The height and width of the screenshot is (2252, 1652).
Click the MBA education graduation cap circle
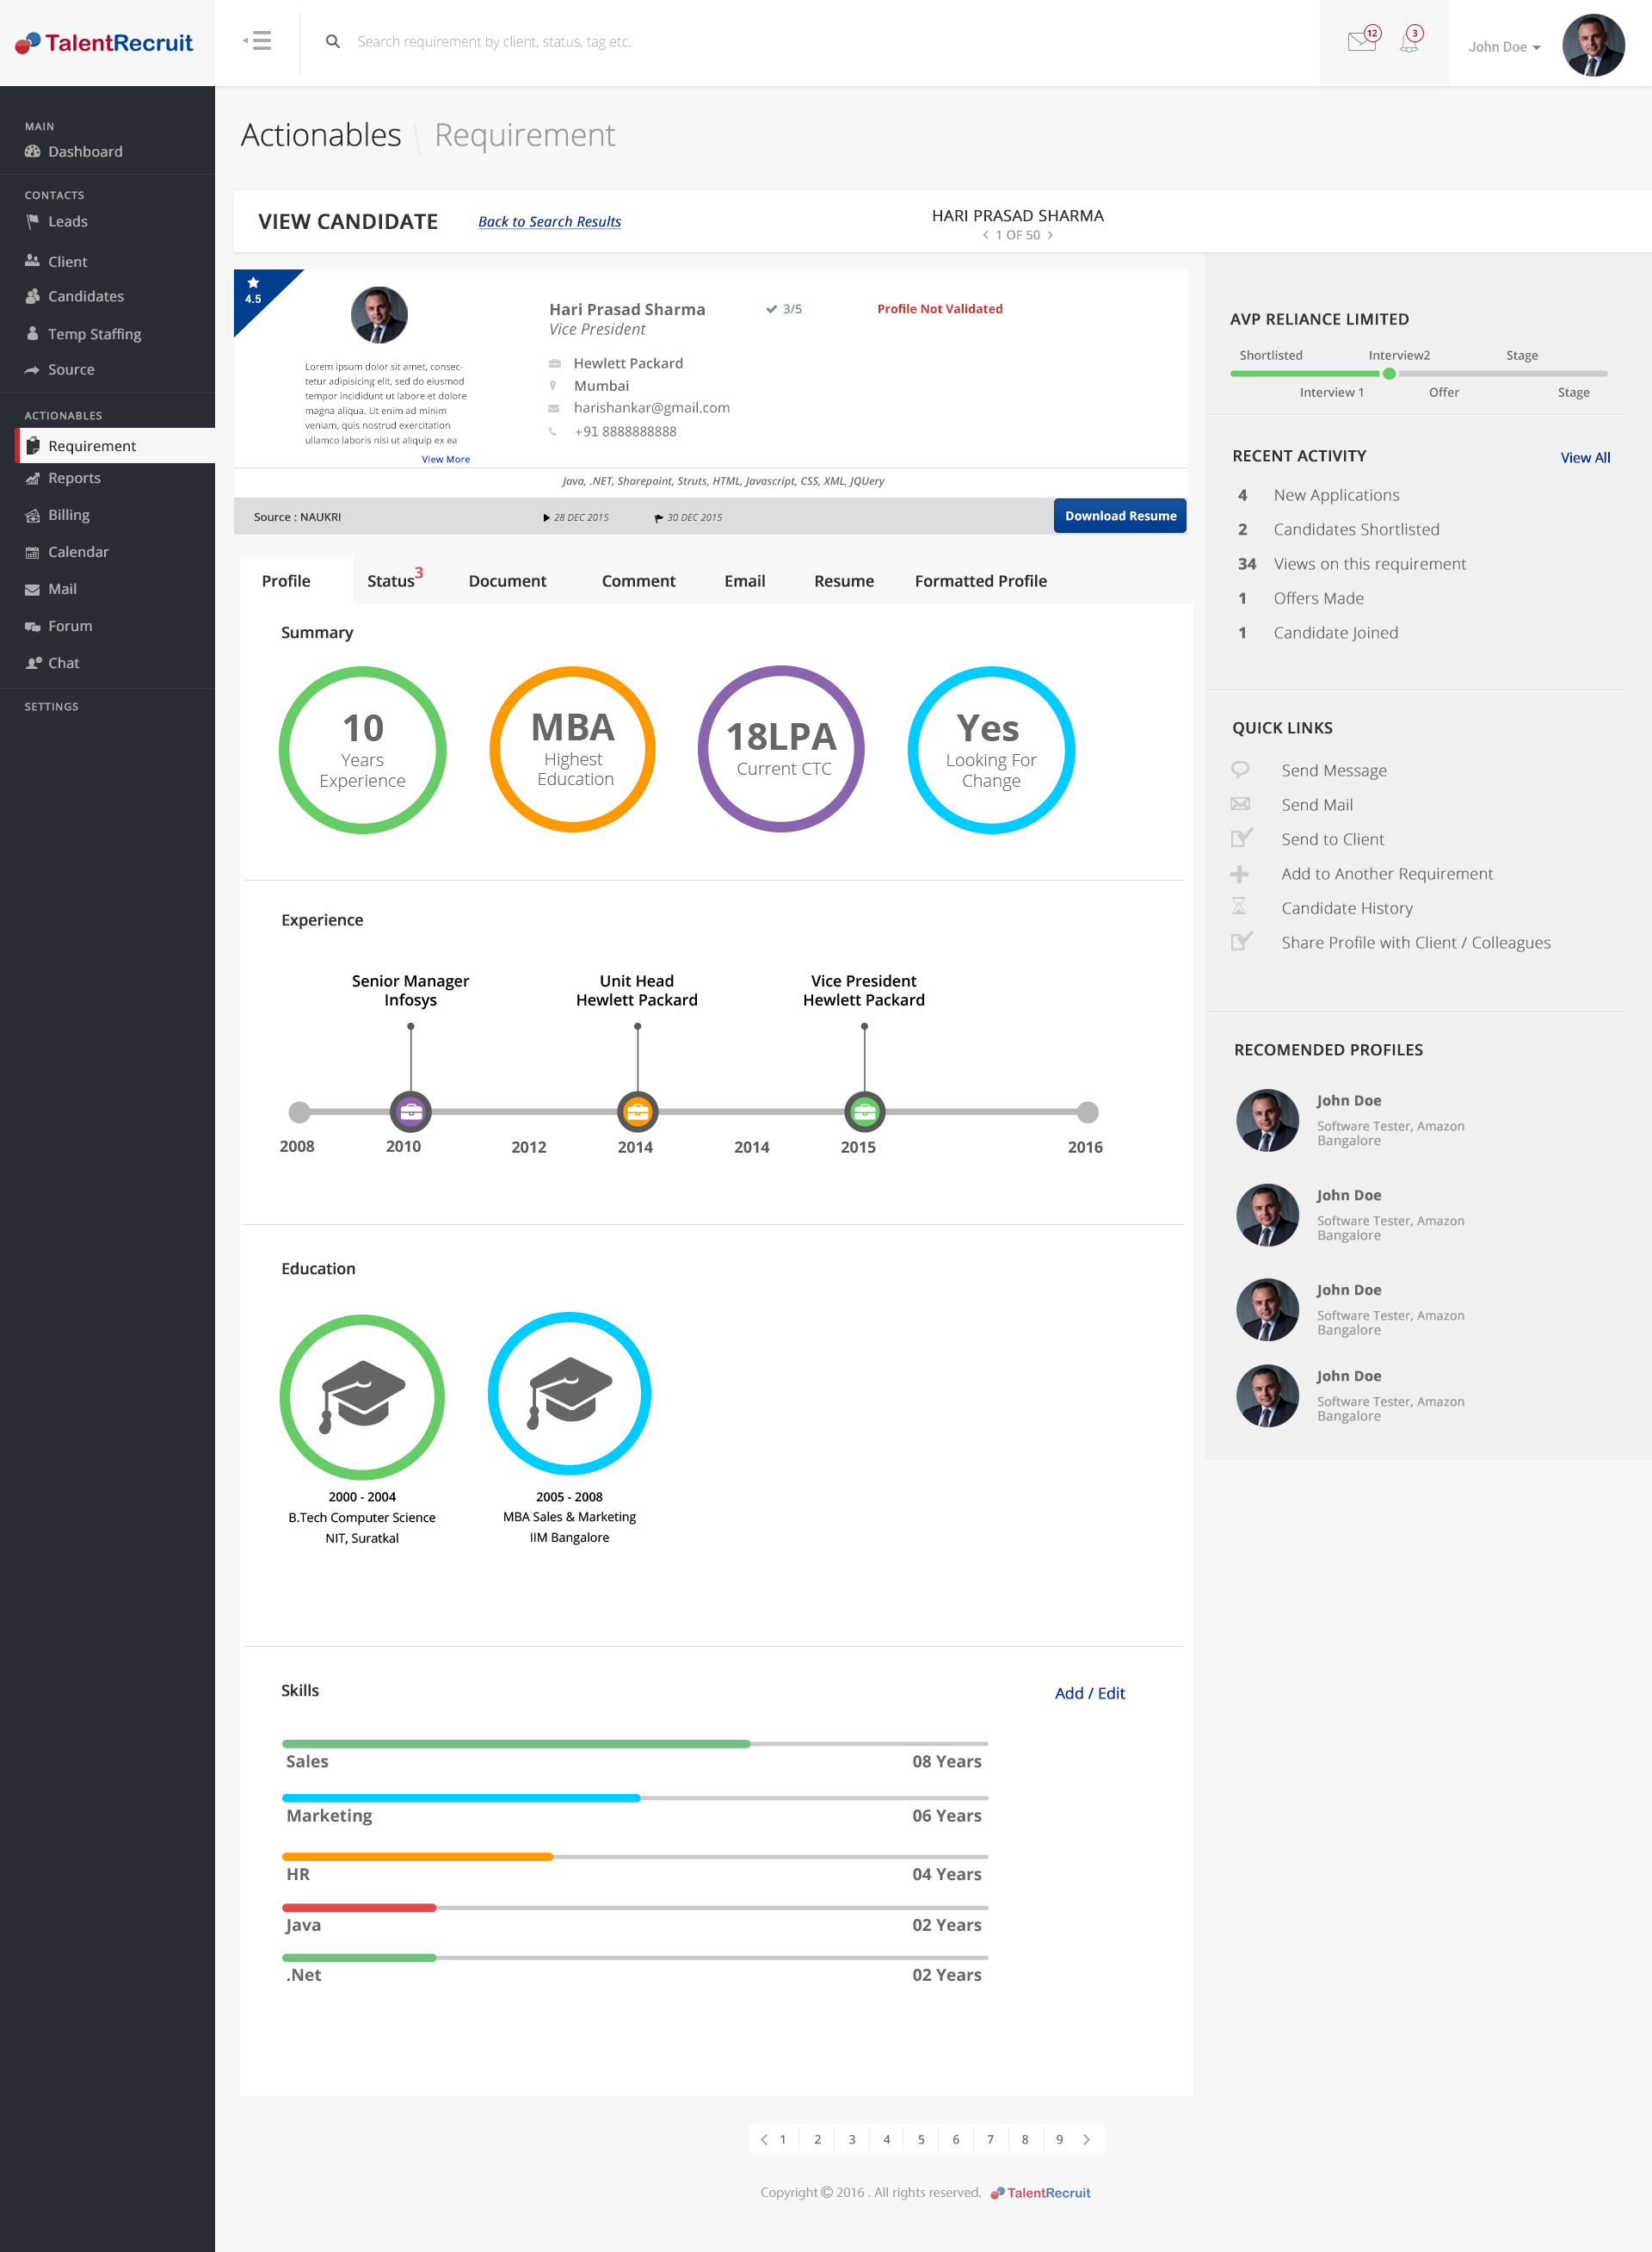point(569,1394)
